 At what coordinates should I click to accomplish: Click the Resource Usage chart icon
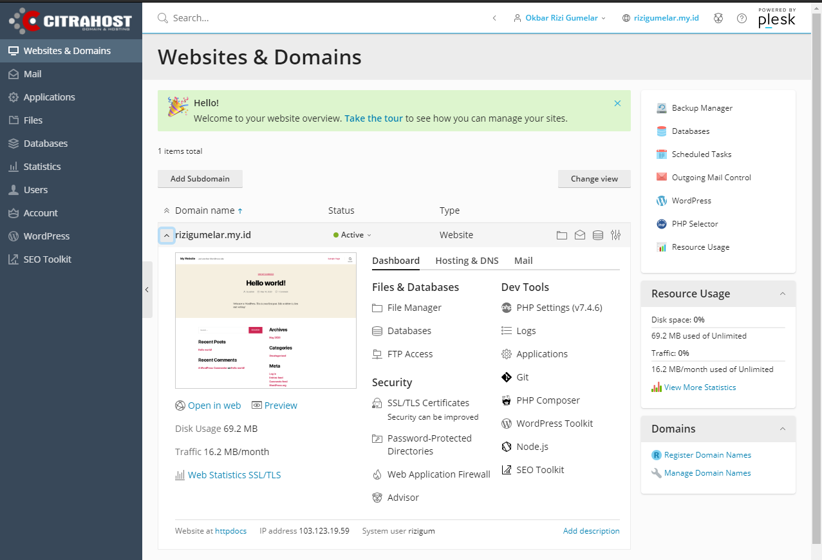(x=662, y=247)
